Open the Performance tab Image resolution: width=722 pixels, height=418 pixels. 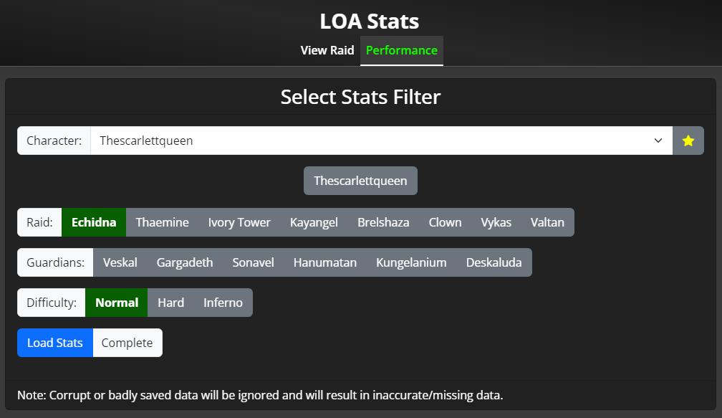tap(402, 50)
